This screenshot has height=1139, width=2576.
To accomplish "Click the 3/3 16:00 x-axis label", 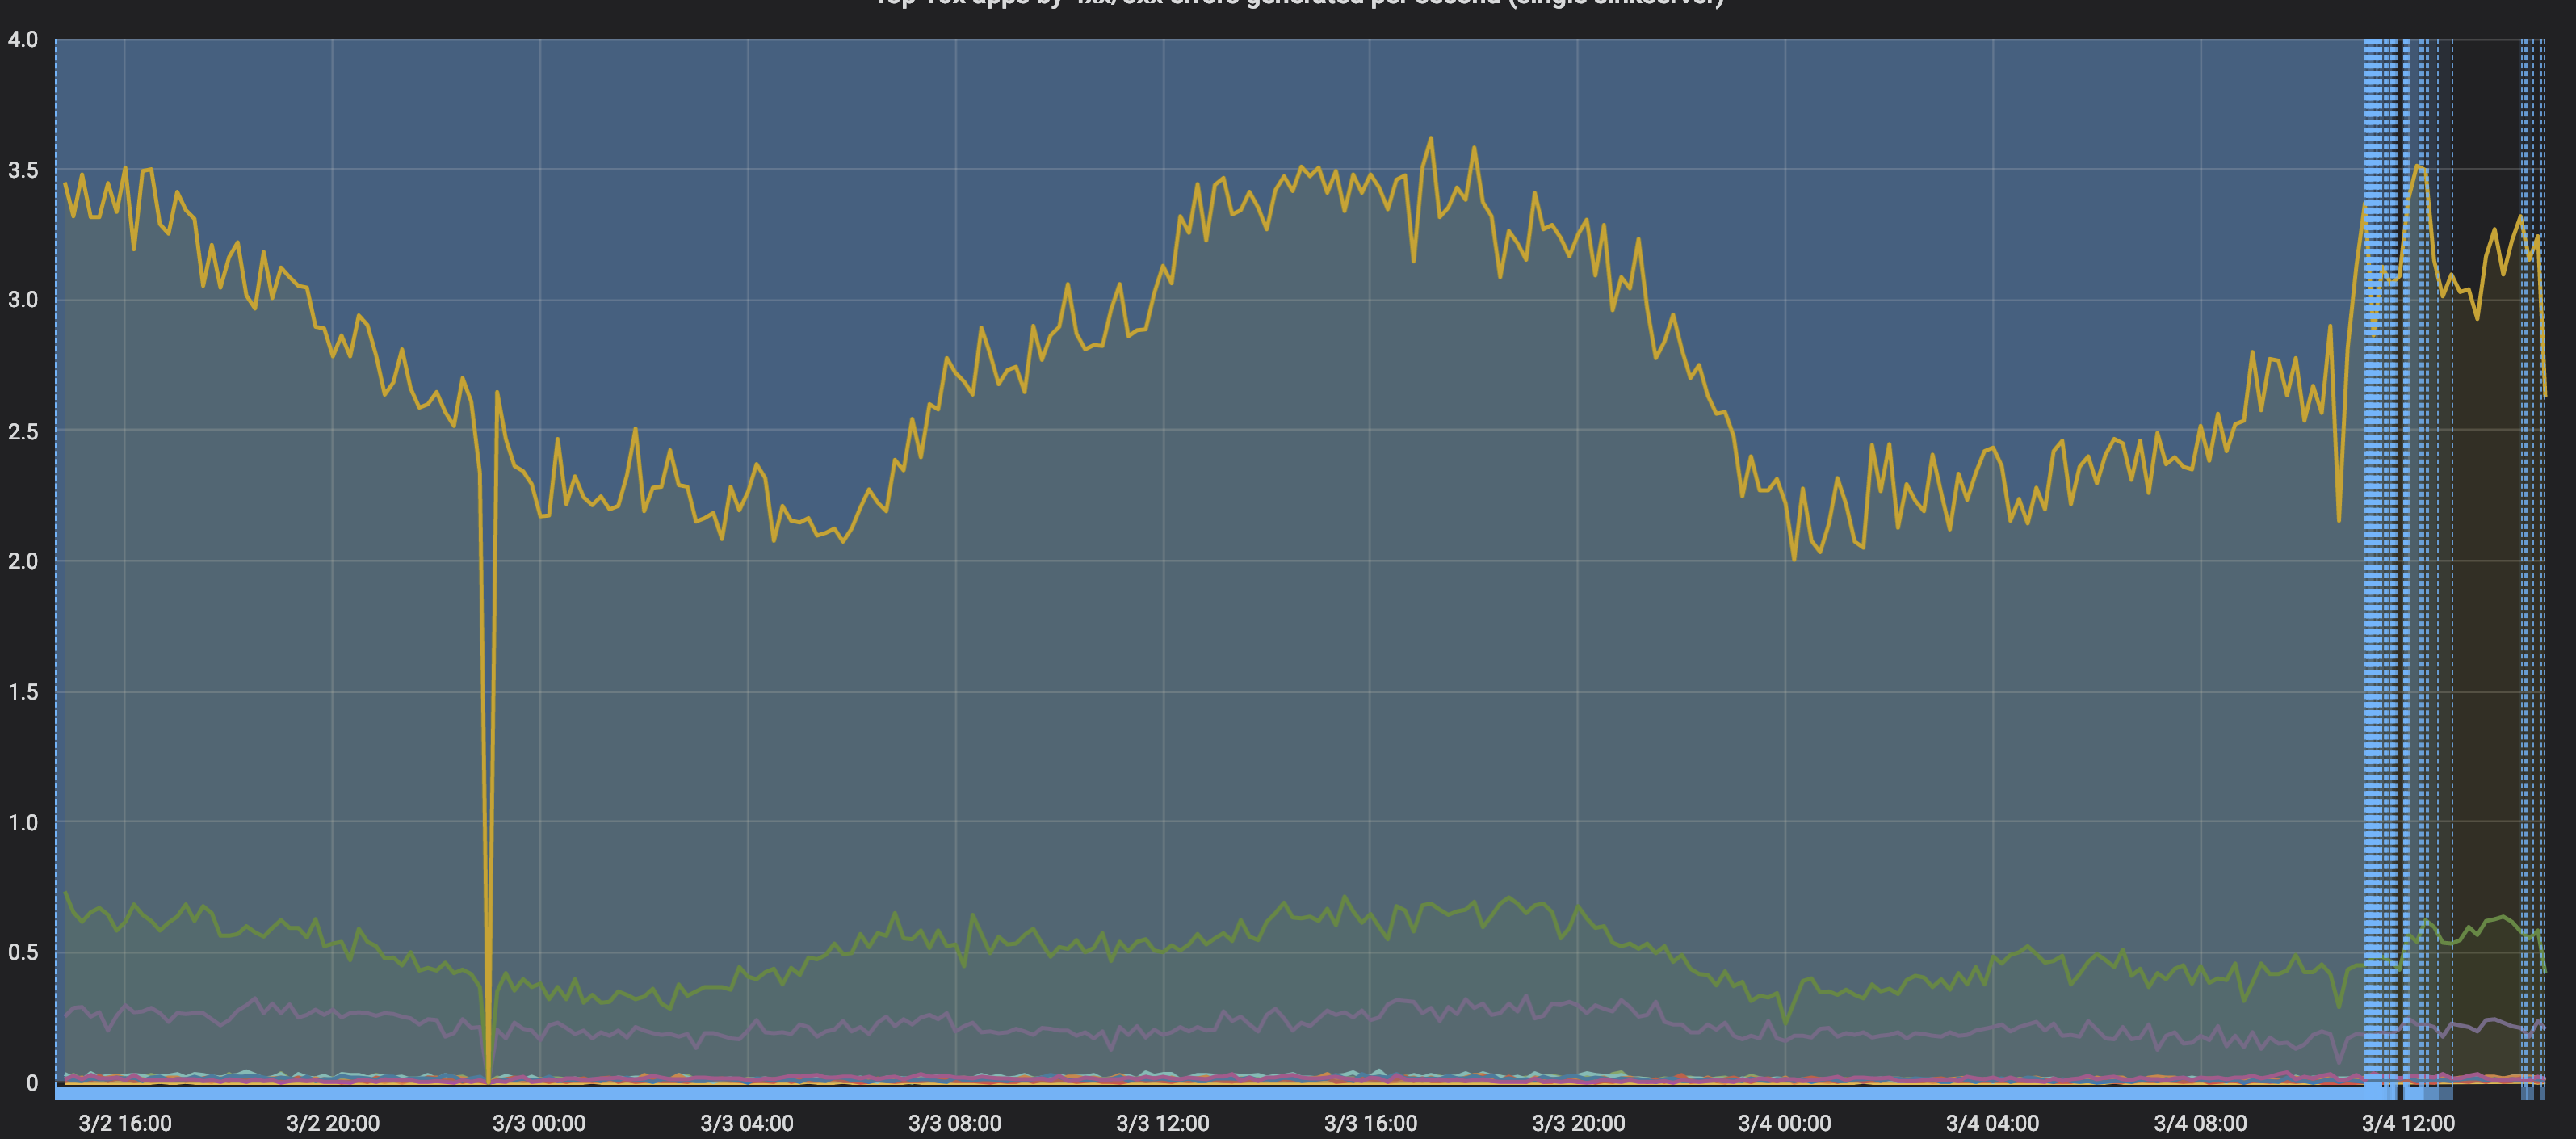I will coord(1371,1123).
